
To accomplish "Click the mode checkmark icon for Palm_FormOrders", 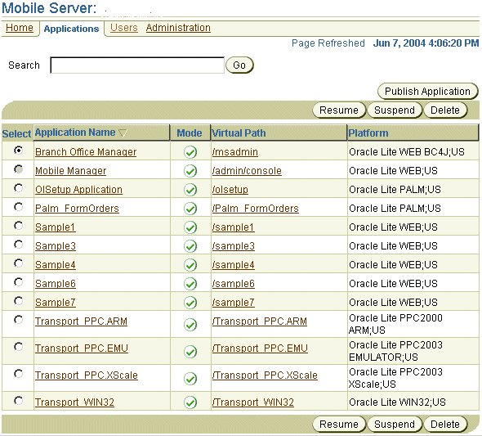I will (x=190, y=209).
